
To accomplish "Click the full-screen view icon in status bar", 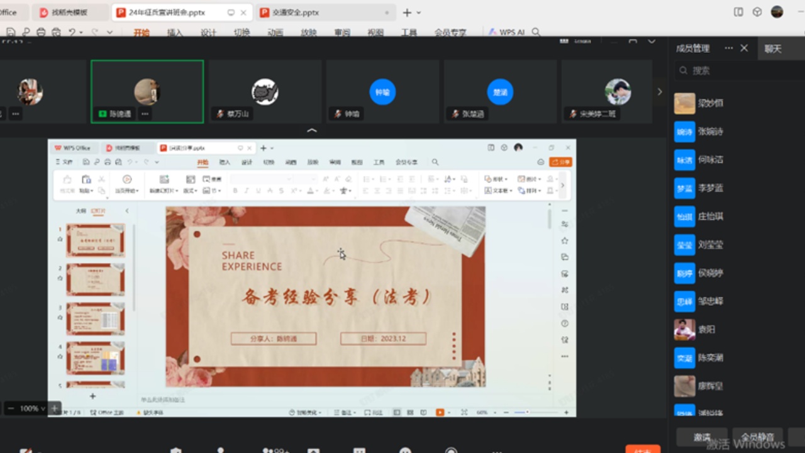I will [x=464, y=411].
